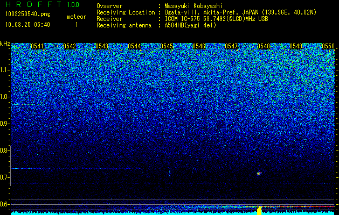Viewport: 339px width, 215px height.
Task: Click the Receiving antenna label
Action: coord(124,25)
